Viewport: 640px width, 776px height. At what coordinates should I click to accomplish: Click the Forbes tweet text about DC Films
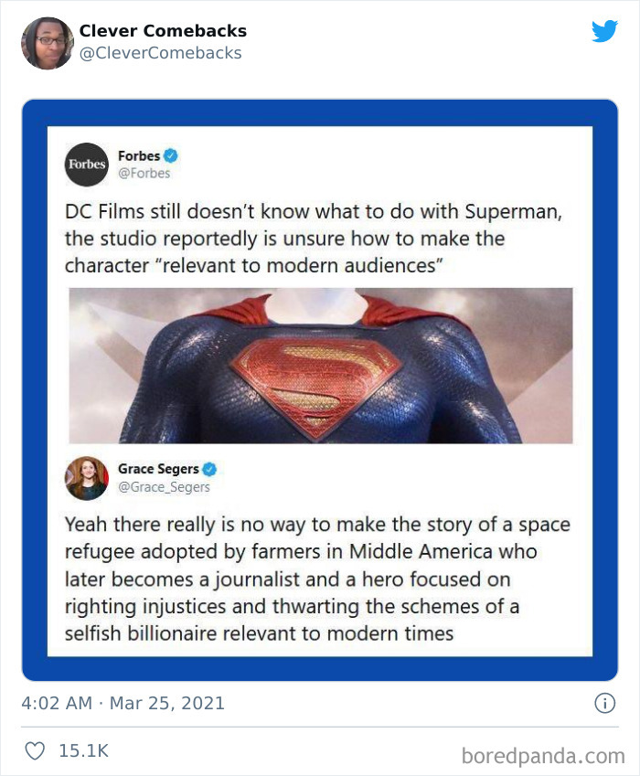click(314, 239)
